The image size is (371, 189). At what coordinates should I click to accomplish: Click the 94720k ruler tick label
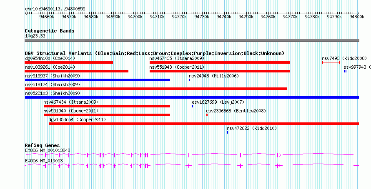[180, 17]
